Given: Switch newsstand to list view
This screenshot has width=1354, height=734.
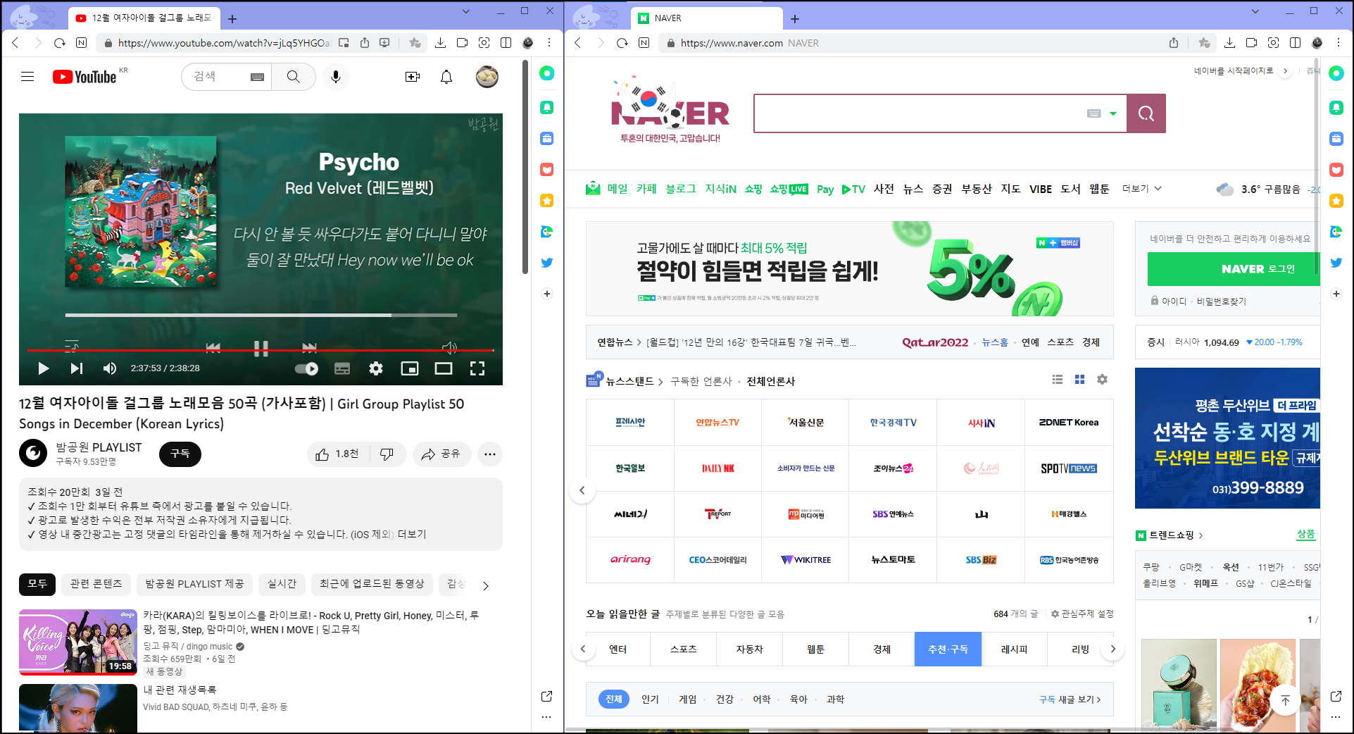Looking at the screenshot, I should [1058, 380].
